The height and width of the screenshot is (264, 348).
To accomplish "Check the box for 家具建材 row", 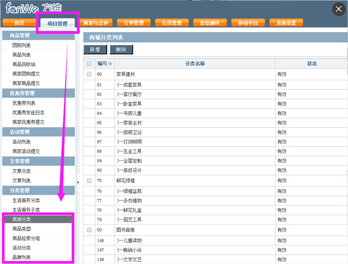I will (89, 74).
